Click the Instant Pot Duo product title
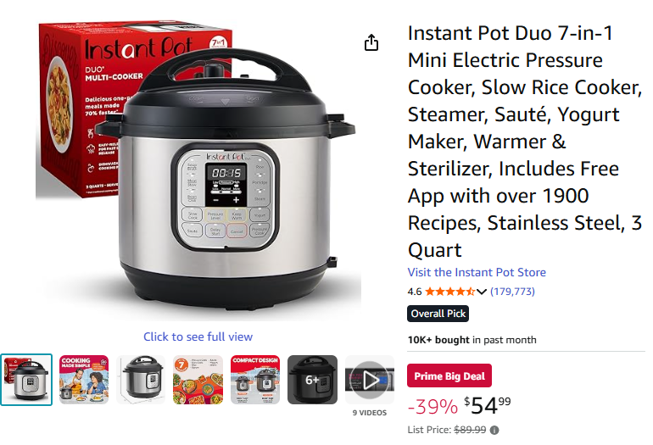Screen dimensions: 653x445 [525, 142]
